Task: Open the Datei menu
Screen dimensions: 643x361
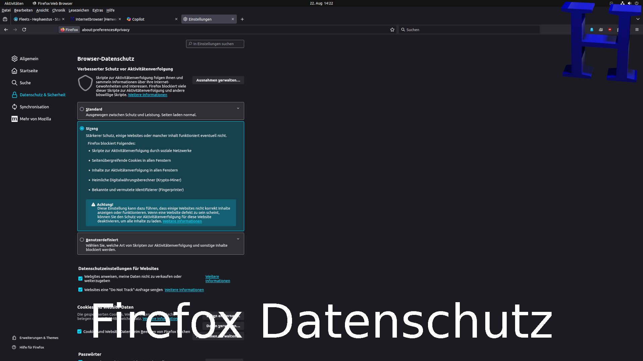Action: (6, 10)
